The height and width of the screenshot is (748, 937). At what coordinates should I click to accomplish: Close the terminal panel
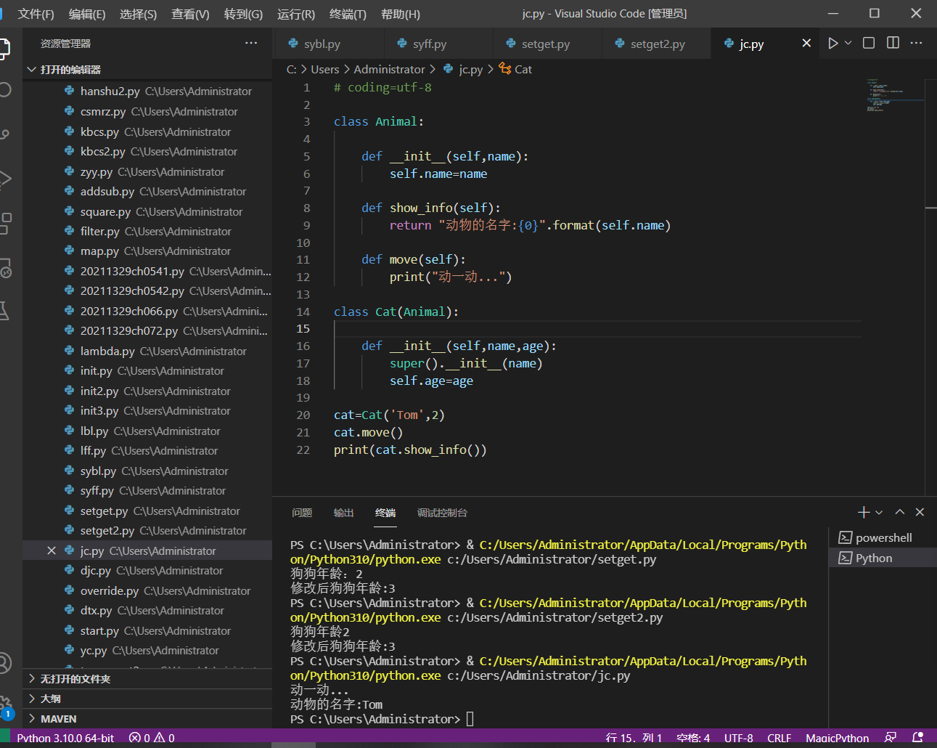click(920, 513)
